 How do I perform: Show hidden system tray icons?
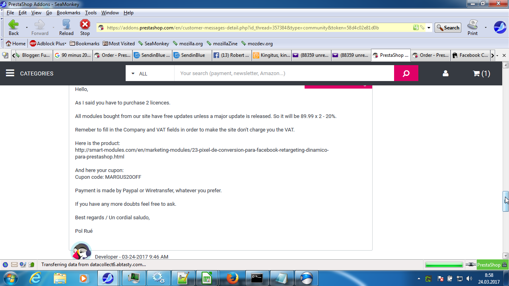420,279
